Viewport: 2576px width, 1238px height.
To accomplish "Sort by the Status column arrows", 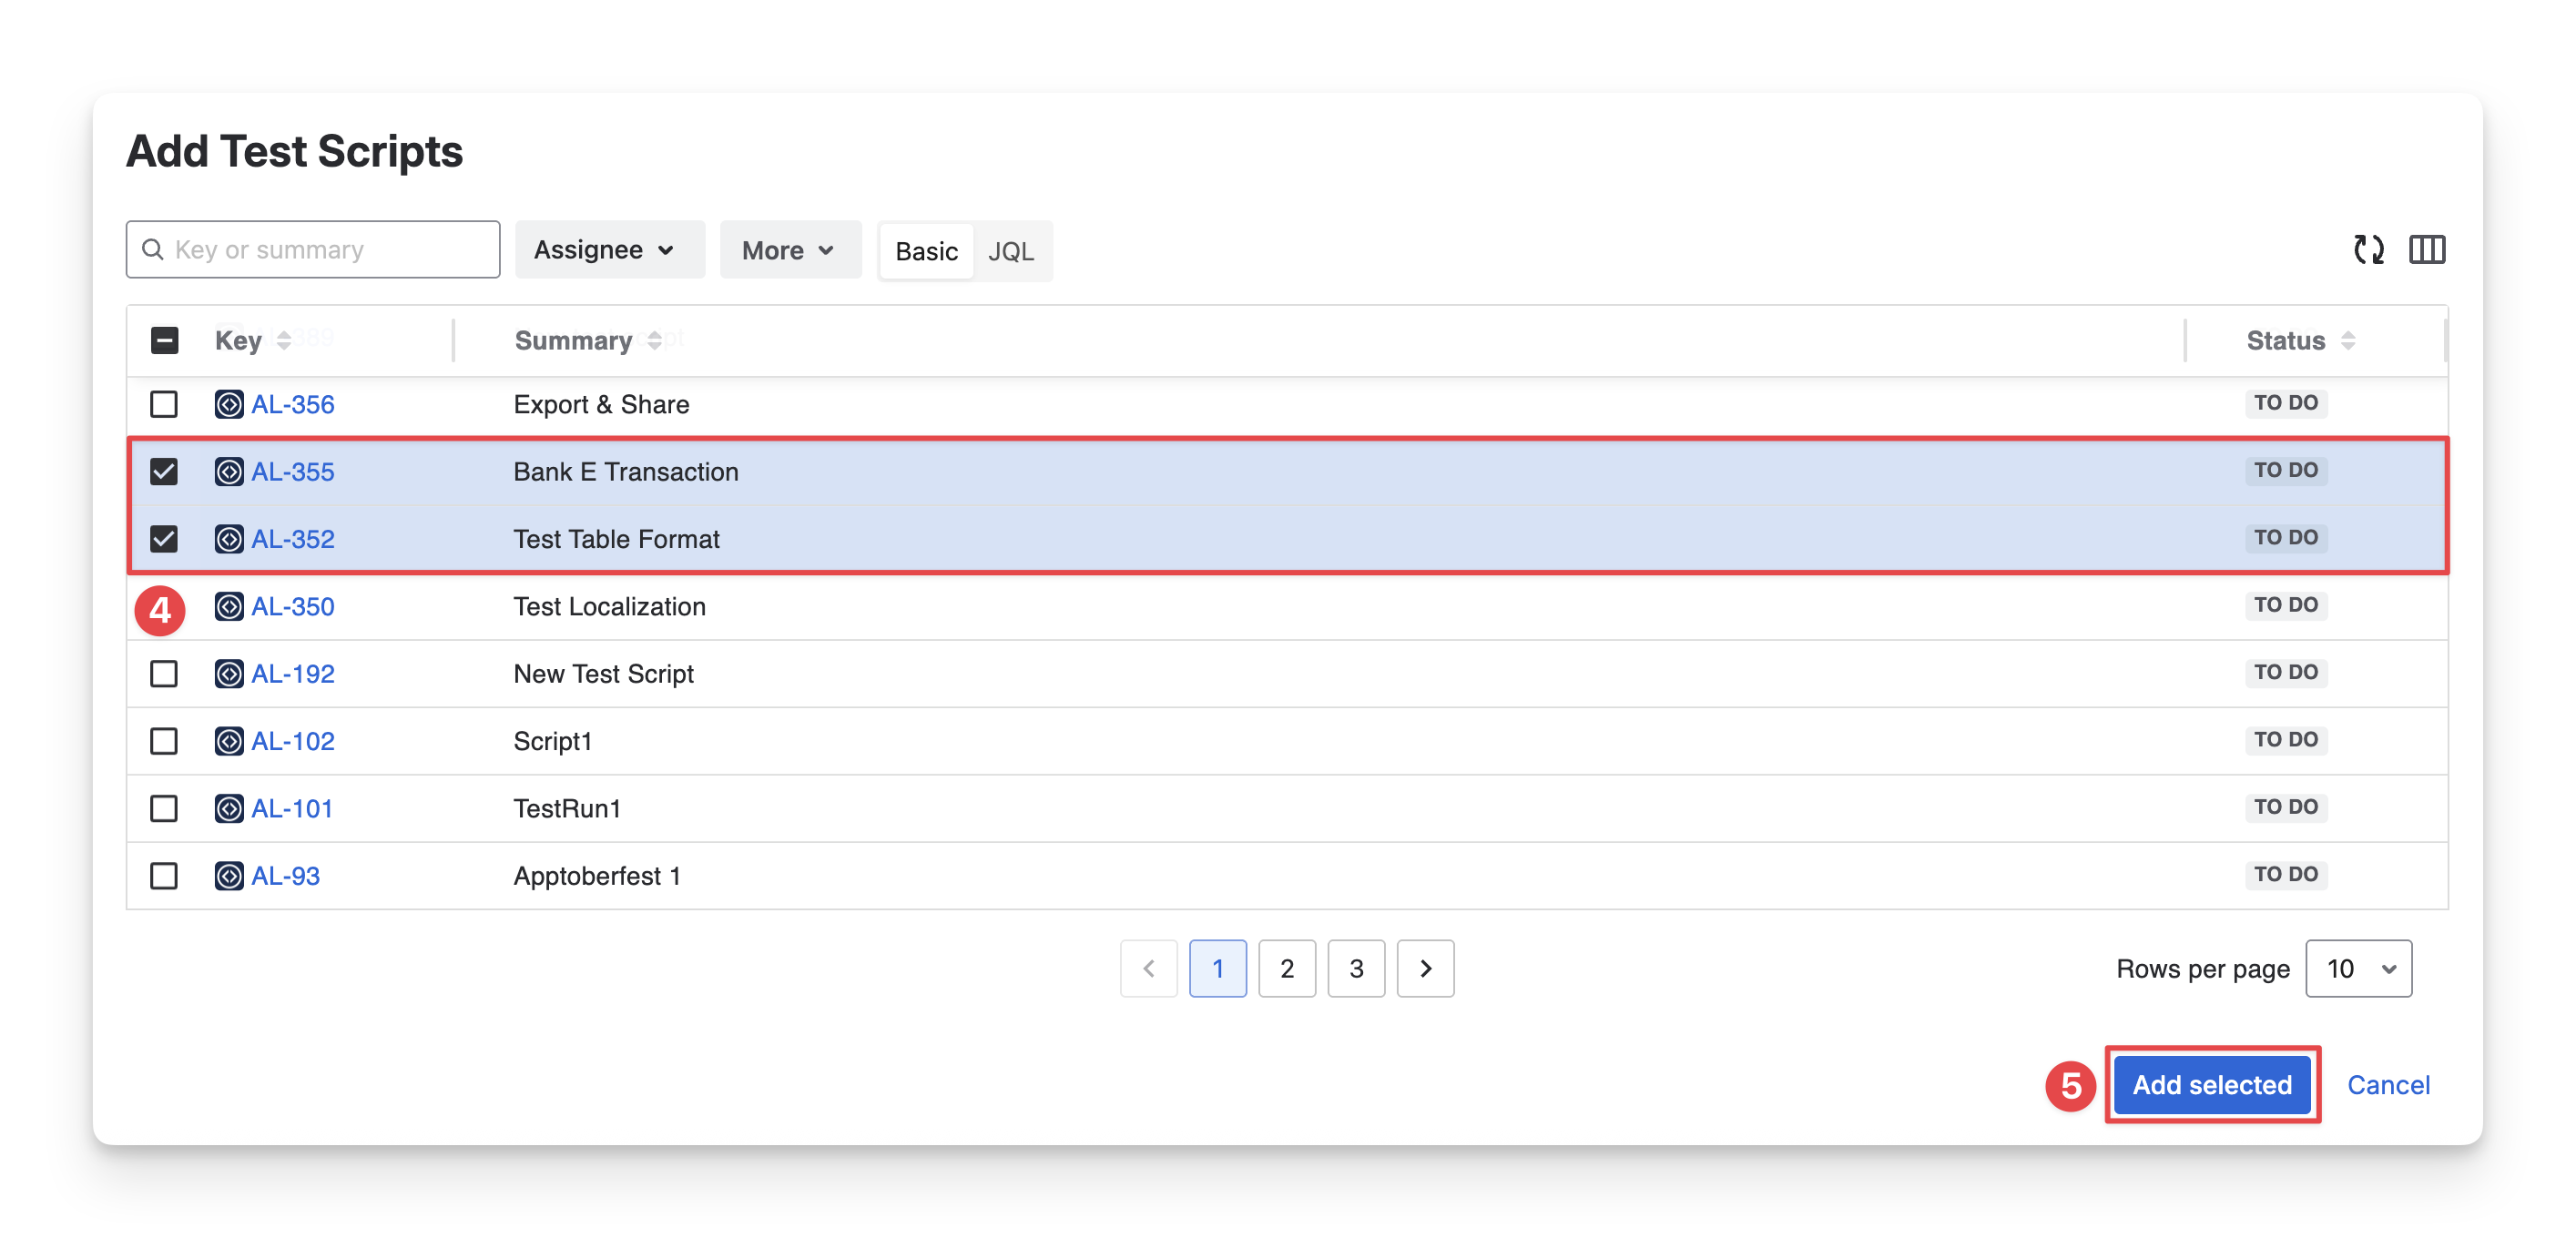I will (x=2348, y=341).
